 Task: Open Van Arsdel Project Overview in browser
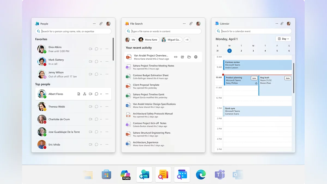pyautogui.click(x=196, y=57)
